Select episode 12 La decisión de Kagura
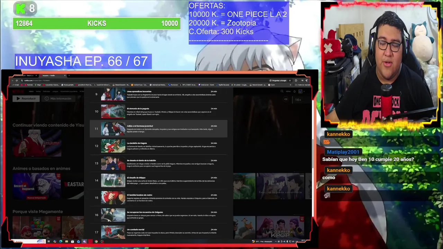443x249 pixels. tap(159, 146)
